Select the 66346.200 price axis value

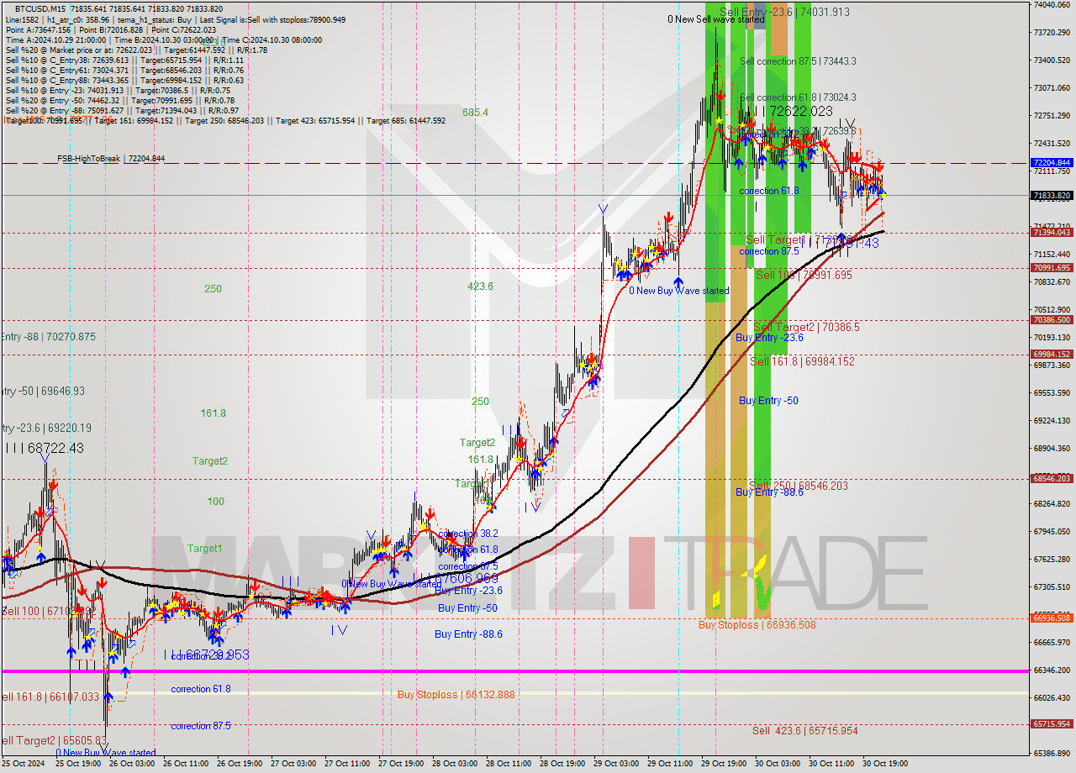point(1051,670)
